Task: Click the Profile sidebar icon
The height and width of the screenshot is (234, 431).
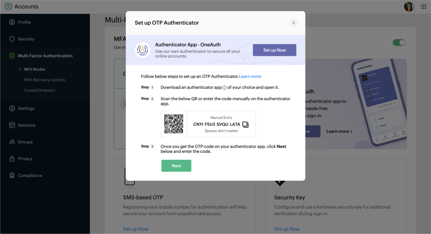Action: pyautogui.click(x=12, y=22)
